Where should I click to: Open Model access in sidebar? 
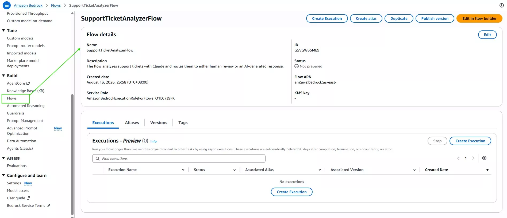18,191
